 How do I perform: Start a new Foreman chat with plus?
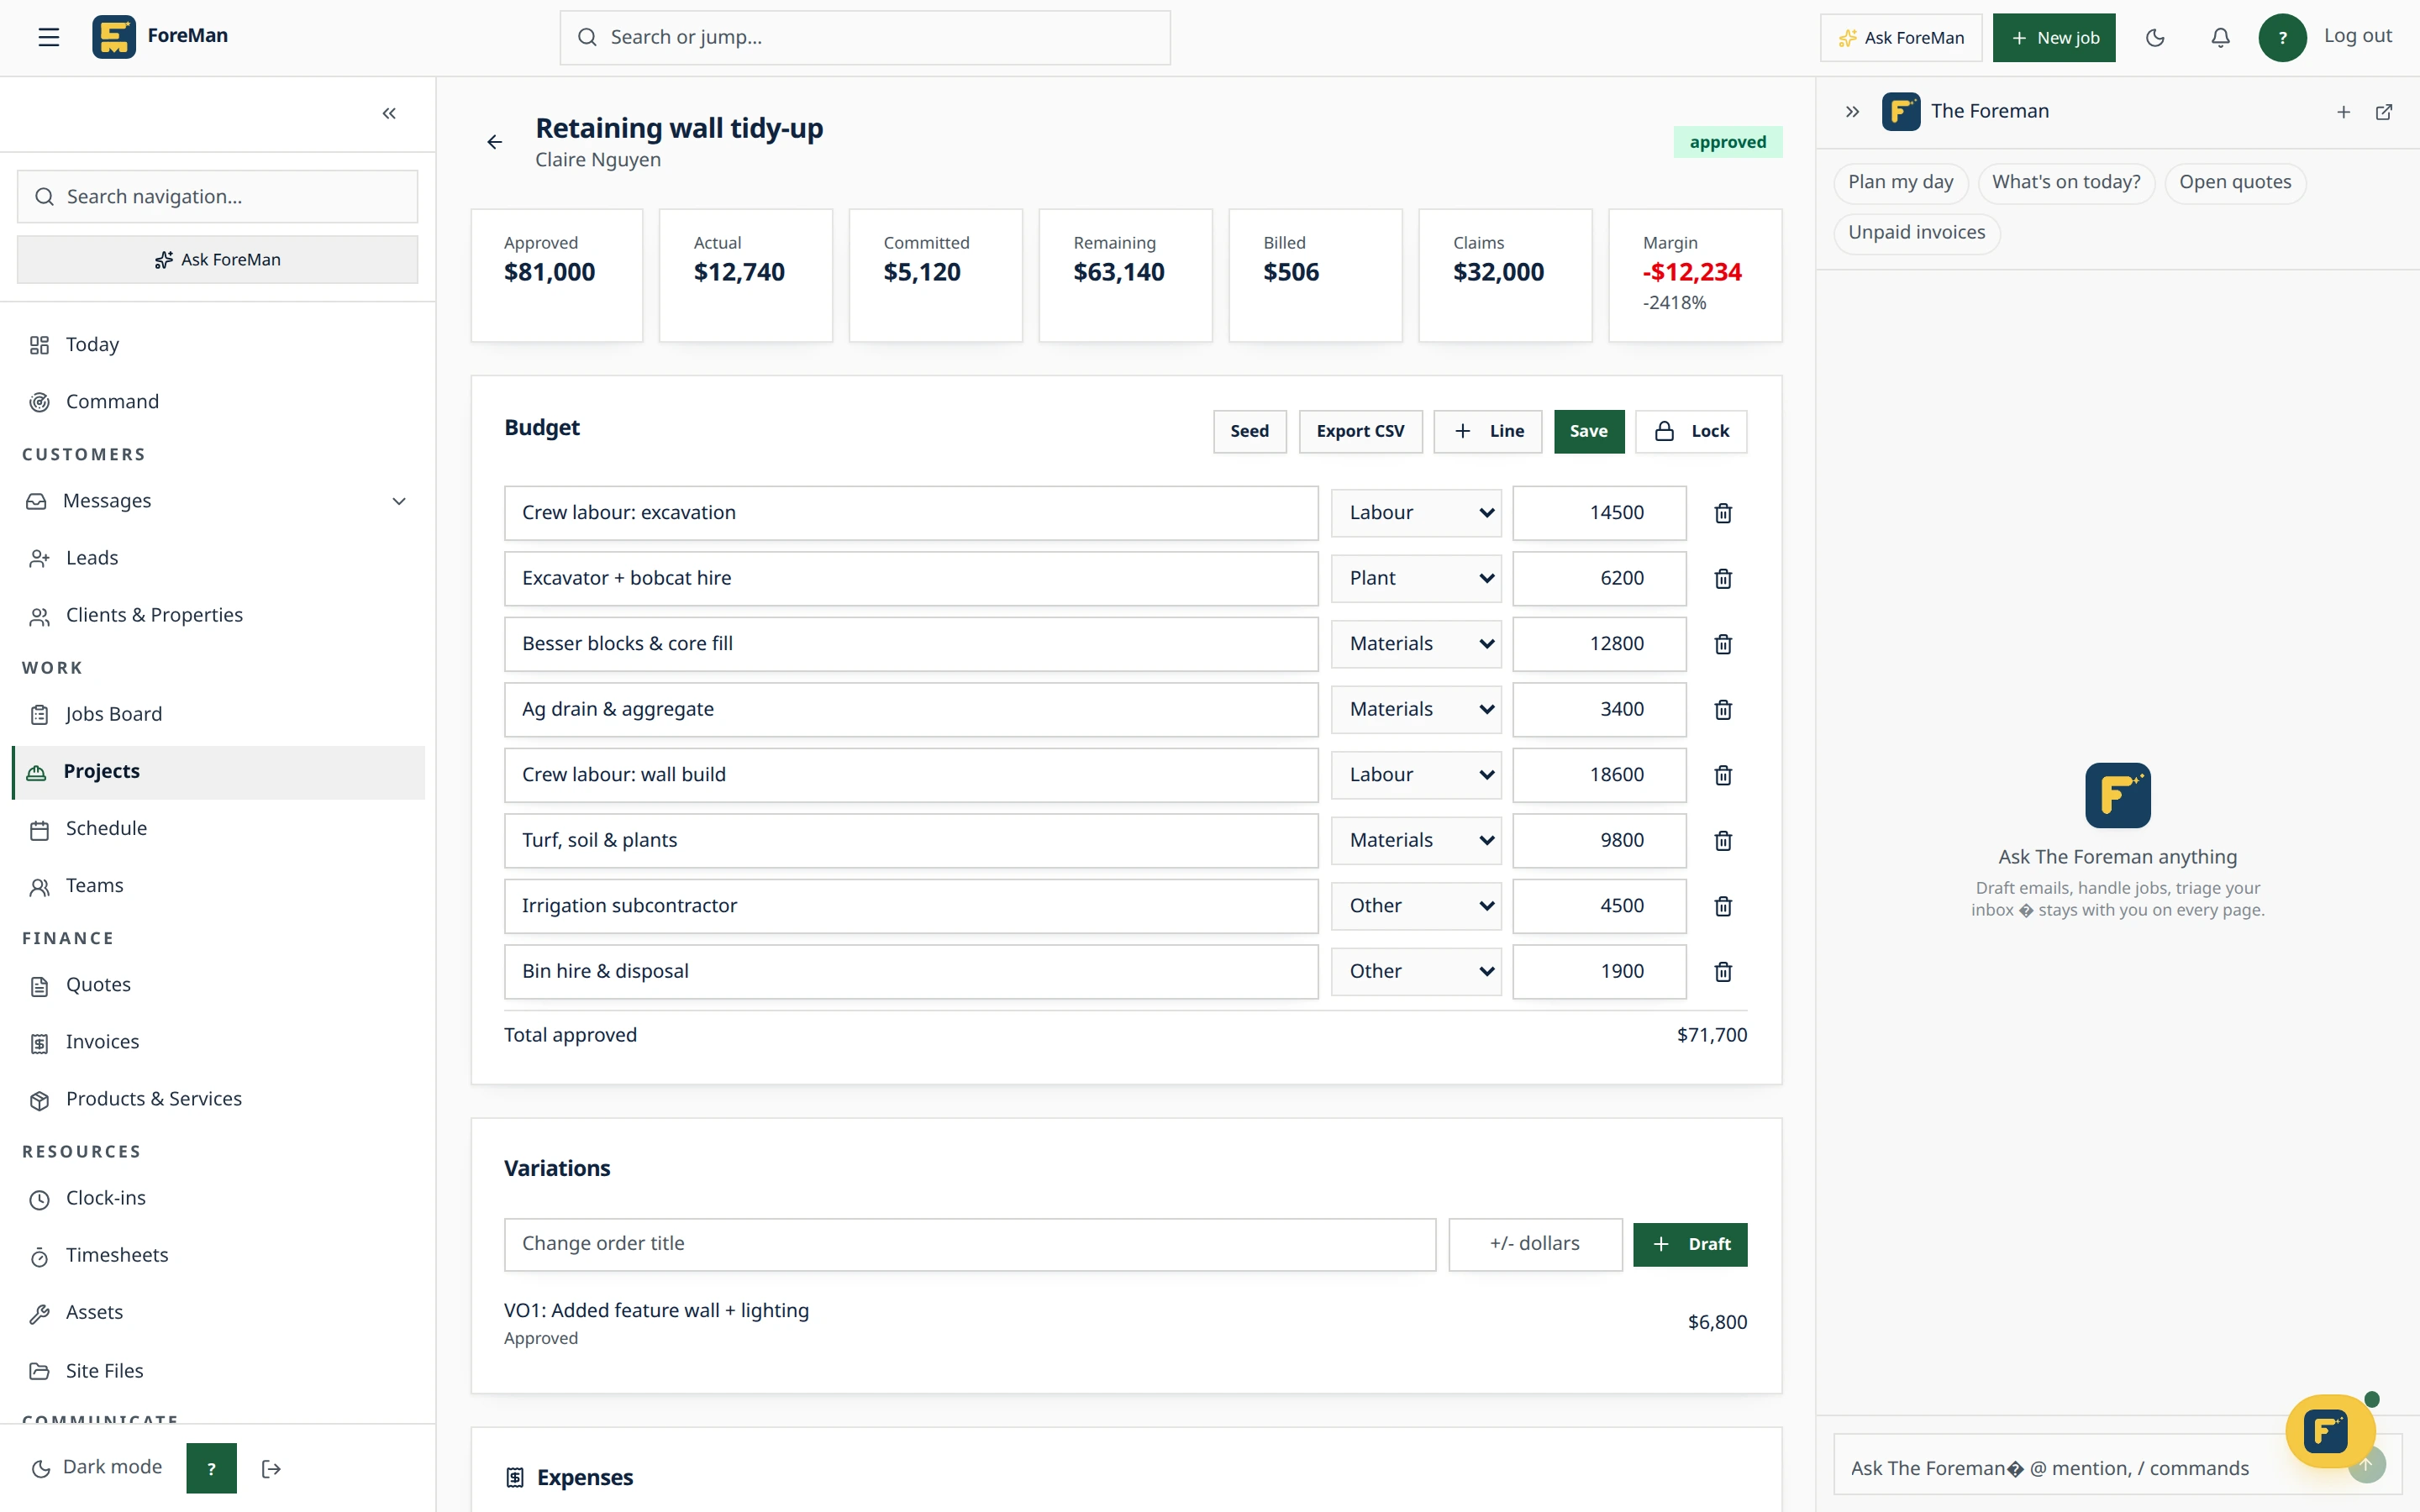(x=2343, y=112)
